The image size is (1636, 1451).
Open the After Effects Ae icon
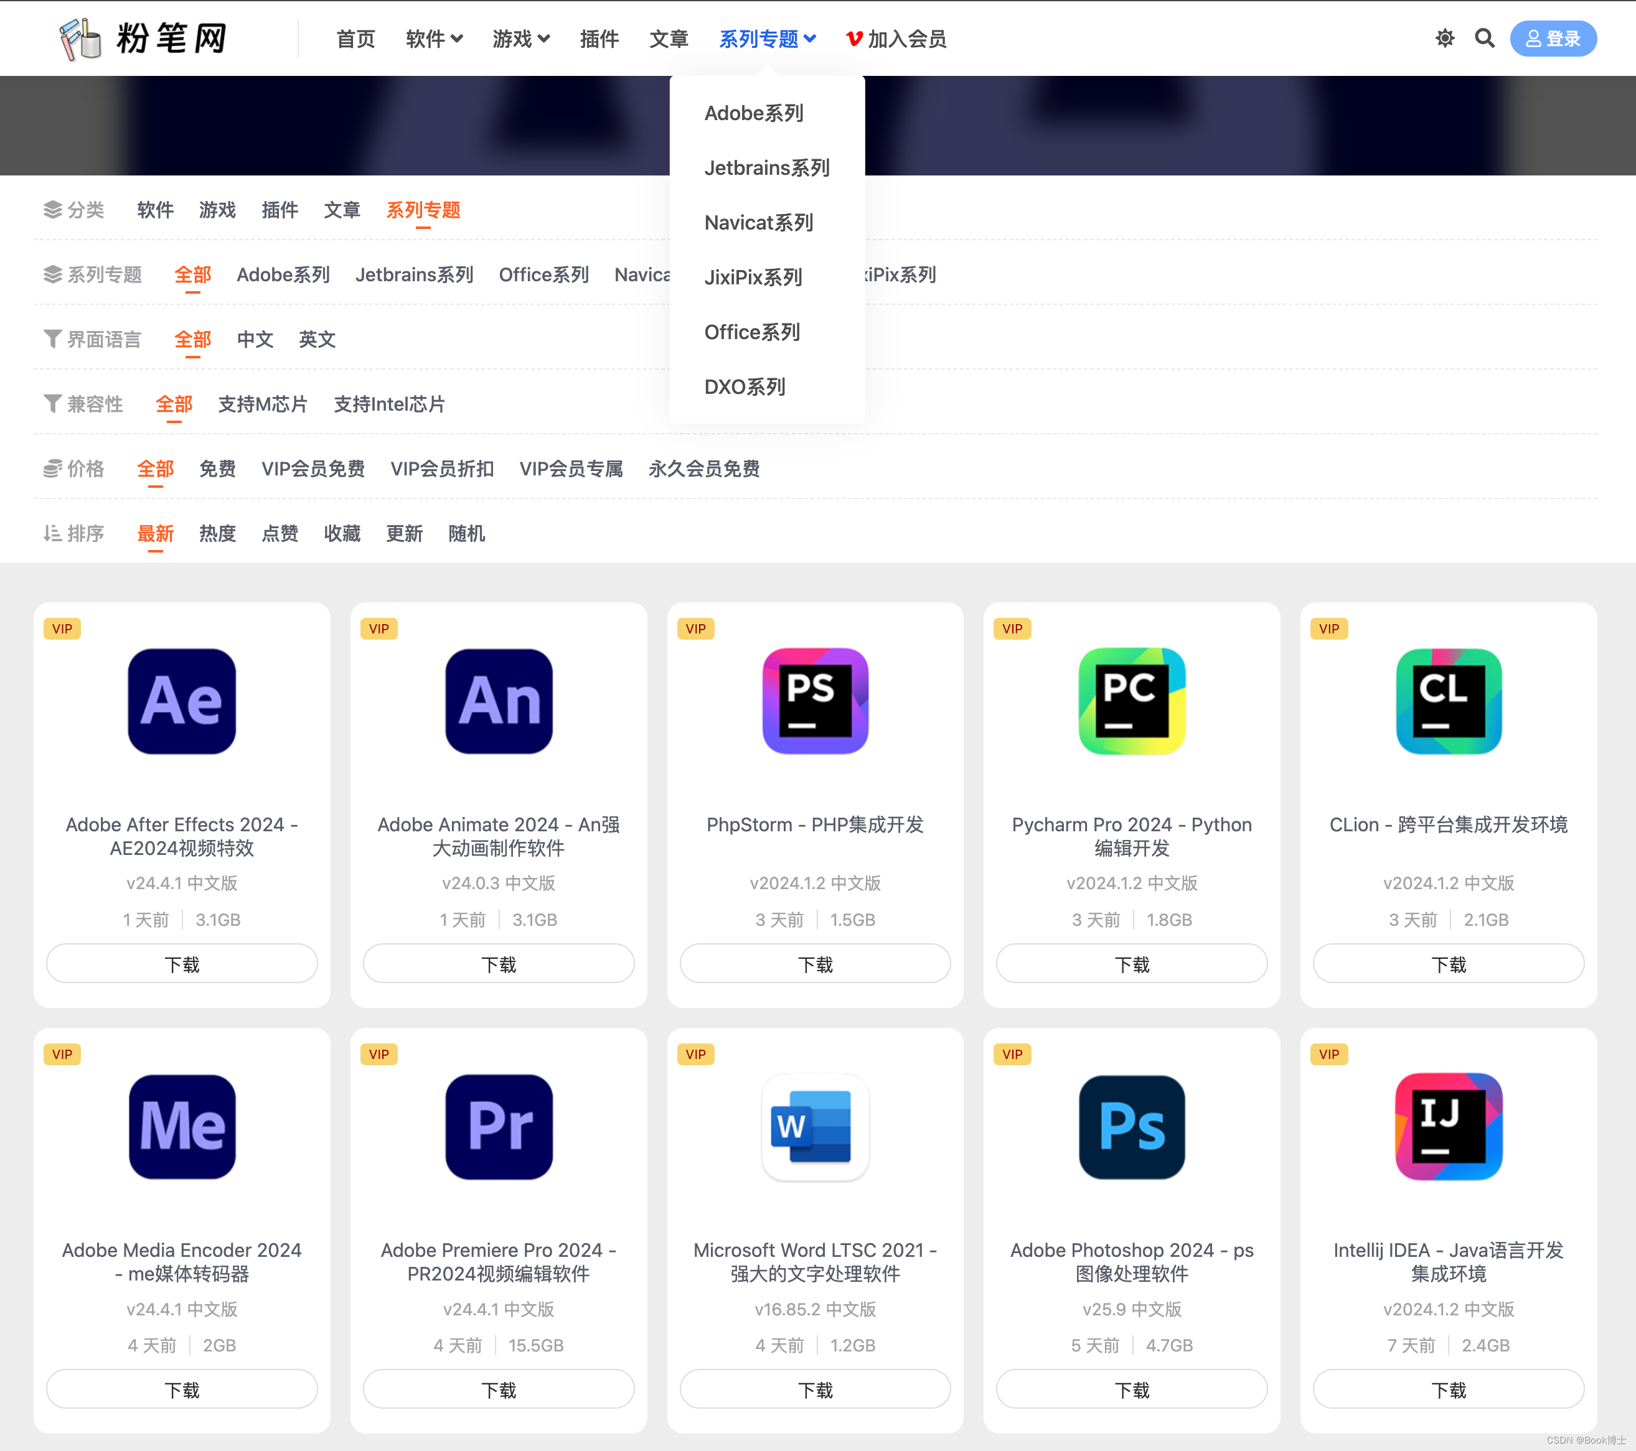pyautogui.click(x=182, y=701)
